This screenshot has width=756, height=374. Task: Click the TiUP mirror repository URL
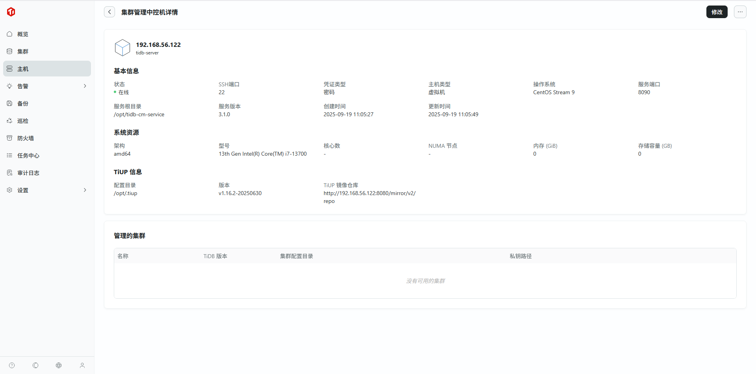(369, 194)
